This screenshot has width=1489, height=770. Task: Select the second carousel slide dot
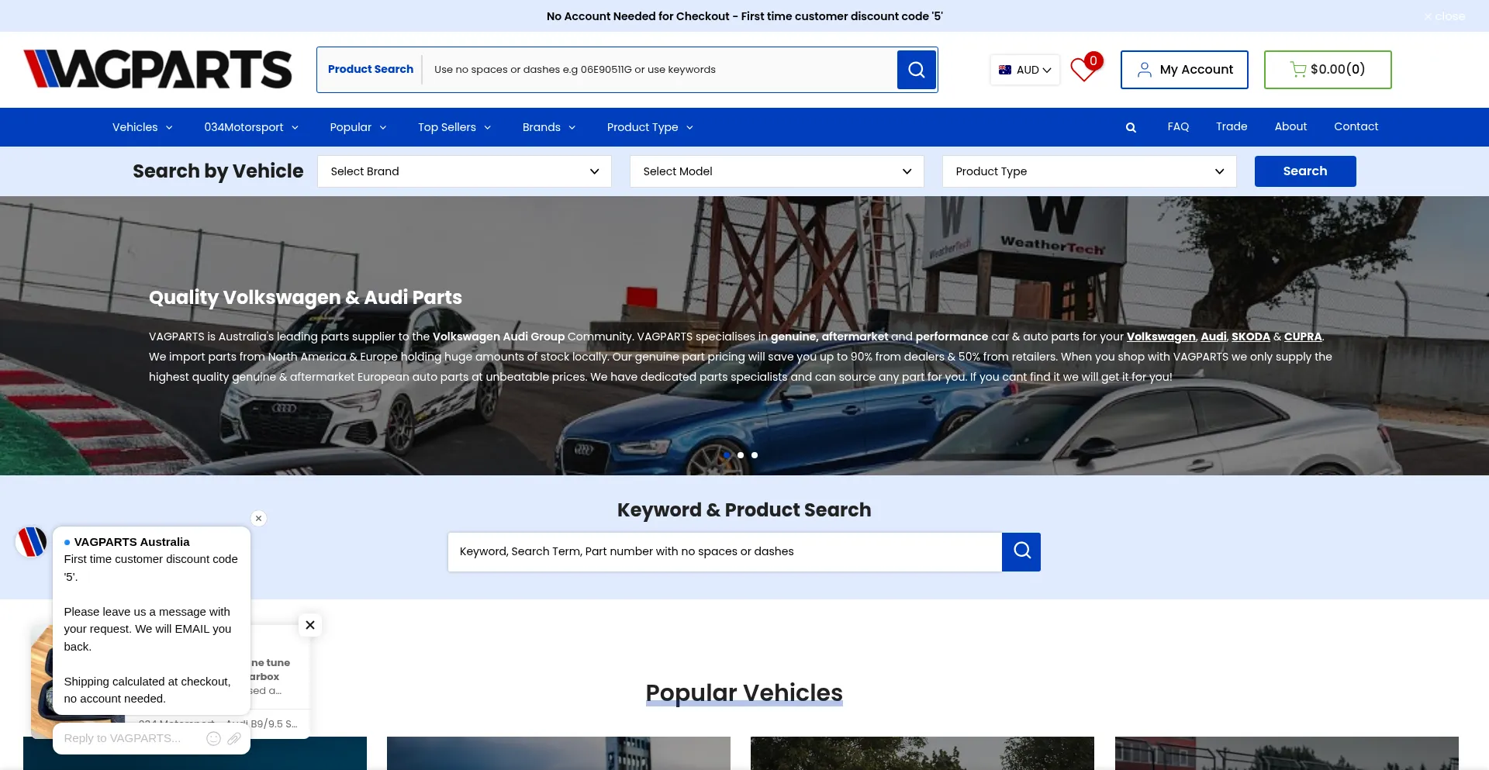click(x=741, y=455)
